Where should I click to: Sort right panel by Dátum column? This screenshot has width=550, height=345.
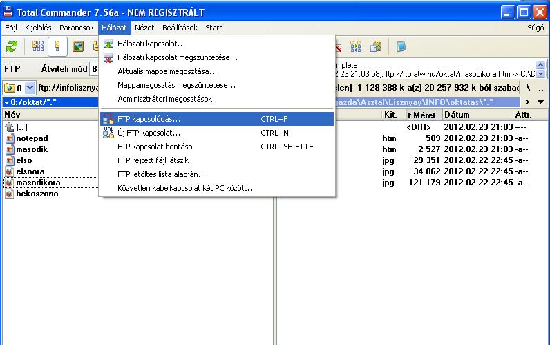[477, 115]
